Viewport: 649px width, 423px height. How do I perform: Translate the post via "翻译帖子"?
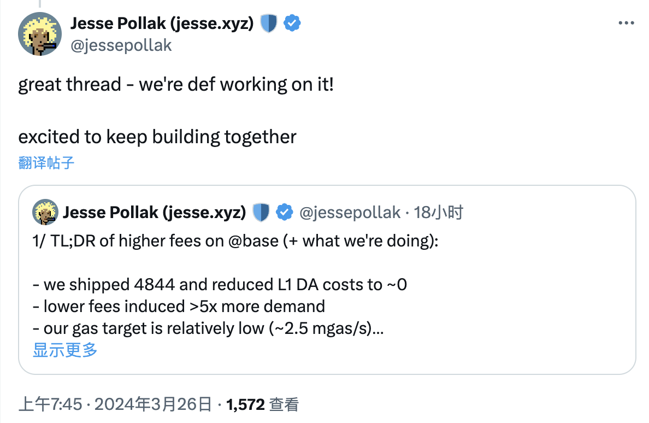(x=46, y=162)
